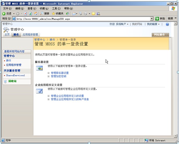Image resolution: width=179 pixels, height=144 pixels.
Task: Click into the address URL field
Action: [81, 19]
